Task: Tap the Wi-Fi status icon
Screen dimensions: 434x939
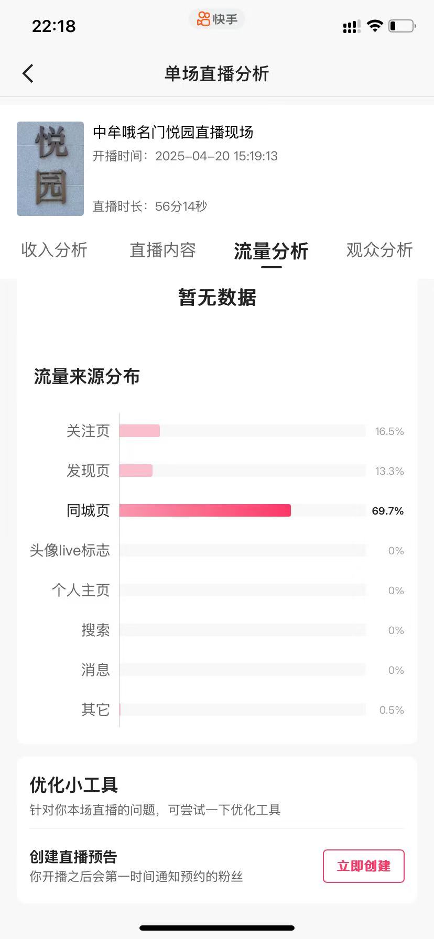Action: 375,26
